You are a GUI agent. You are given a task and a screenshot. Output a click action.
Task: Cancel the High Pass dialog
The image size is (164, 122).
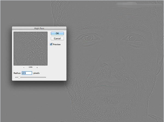coord(57,39)
